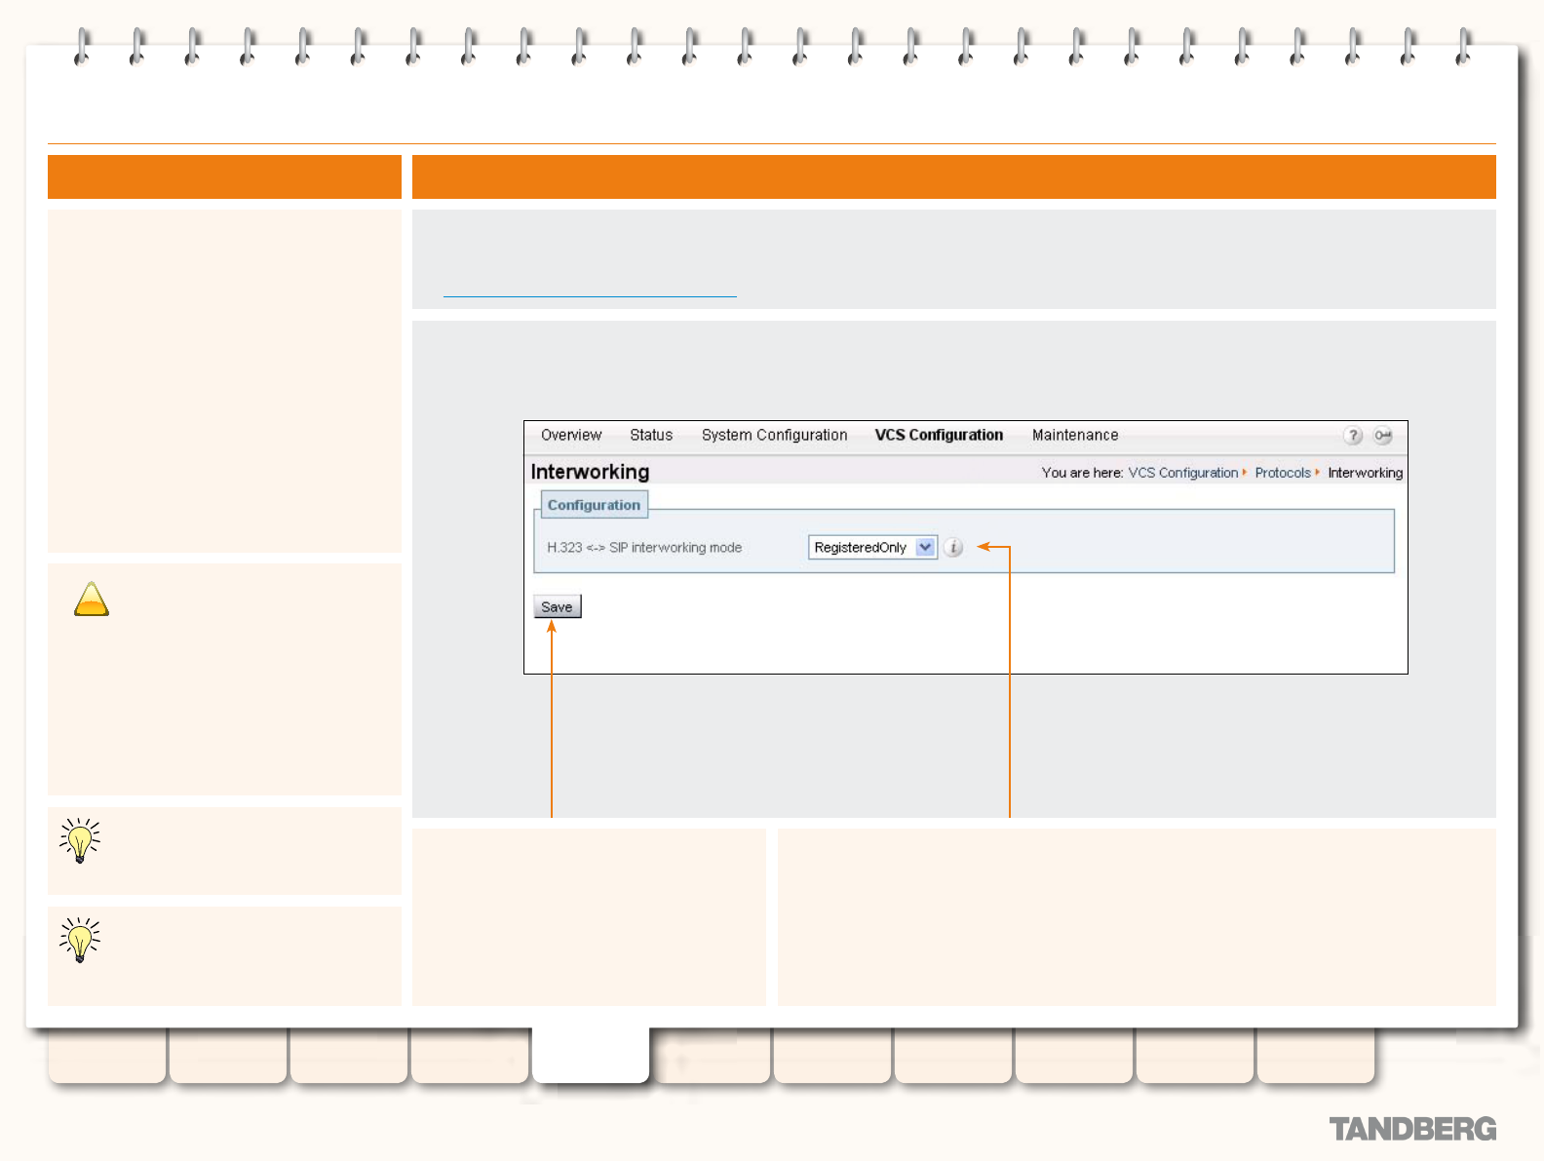Open the Maintenance menu
This screenshot has width=1544, height=1161.
(x=1075, y=436)
